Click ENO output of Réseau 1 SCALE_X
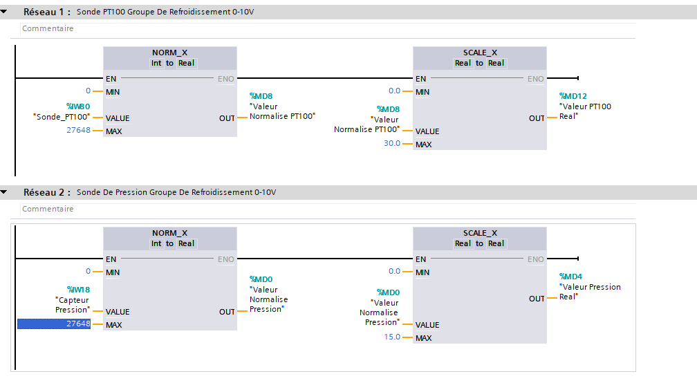 click(536, 79)
